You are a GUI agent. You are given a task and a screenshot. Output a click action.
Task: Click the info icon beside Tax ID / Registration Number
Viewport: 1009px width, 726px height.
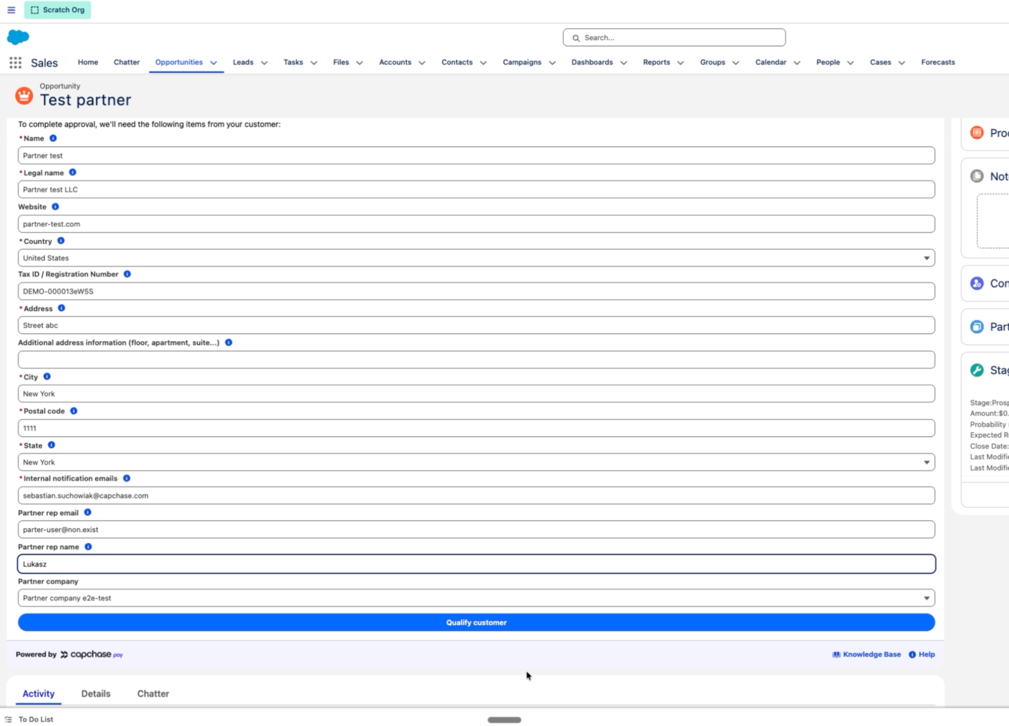coord(127,274)
